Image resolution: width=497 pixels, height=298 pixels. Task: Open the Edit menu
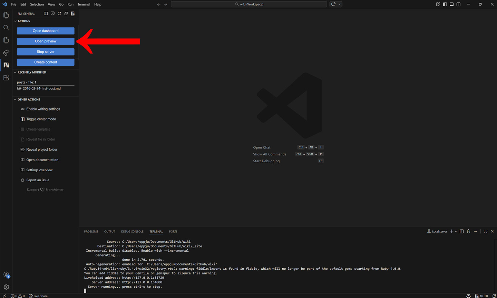[23, 4]
